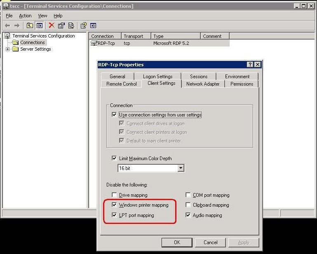This screenshot has height=254, width=317.
Task: Click the Connections folder icon in the tree
Action: coord(15,42)
